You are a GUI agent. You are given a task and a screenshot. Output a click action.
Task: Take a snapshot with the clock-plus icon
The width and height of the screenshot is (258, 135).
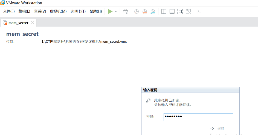[137, 12]
